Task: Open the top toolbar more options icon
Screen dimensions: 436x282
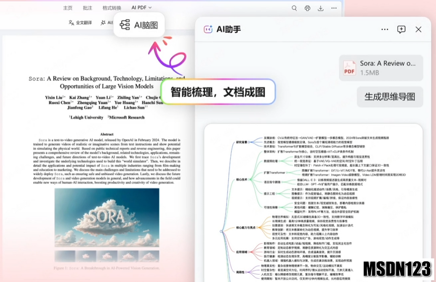Action: (334, 8)
